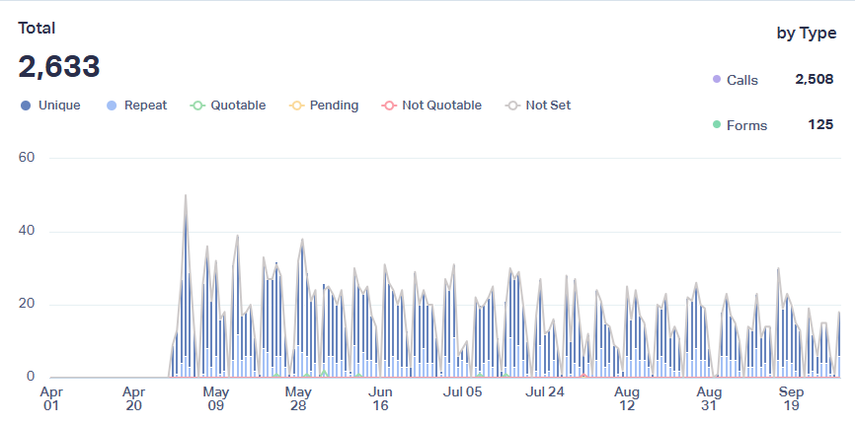Image resolution: width=855 pixels, height=425 pixels.
Task: Click the Sep 19 x-axis label
Action: 791,398
